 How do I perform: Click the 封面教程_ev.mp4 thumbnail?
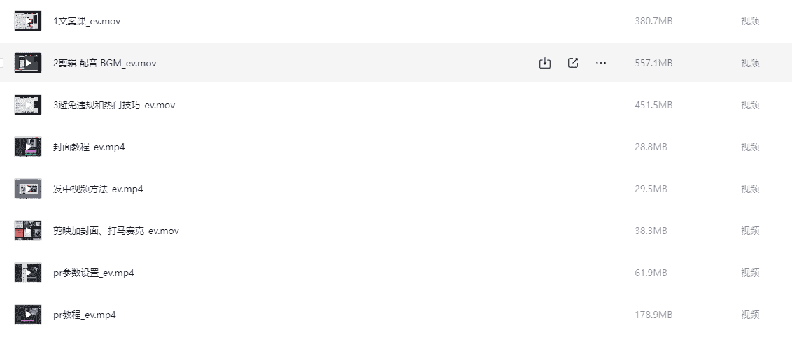(28, 147)
